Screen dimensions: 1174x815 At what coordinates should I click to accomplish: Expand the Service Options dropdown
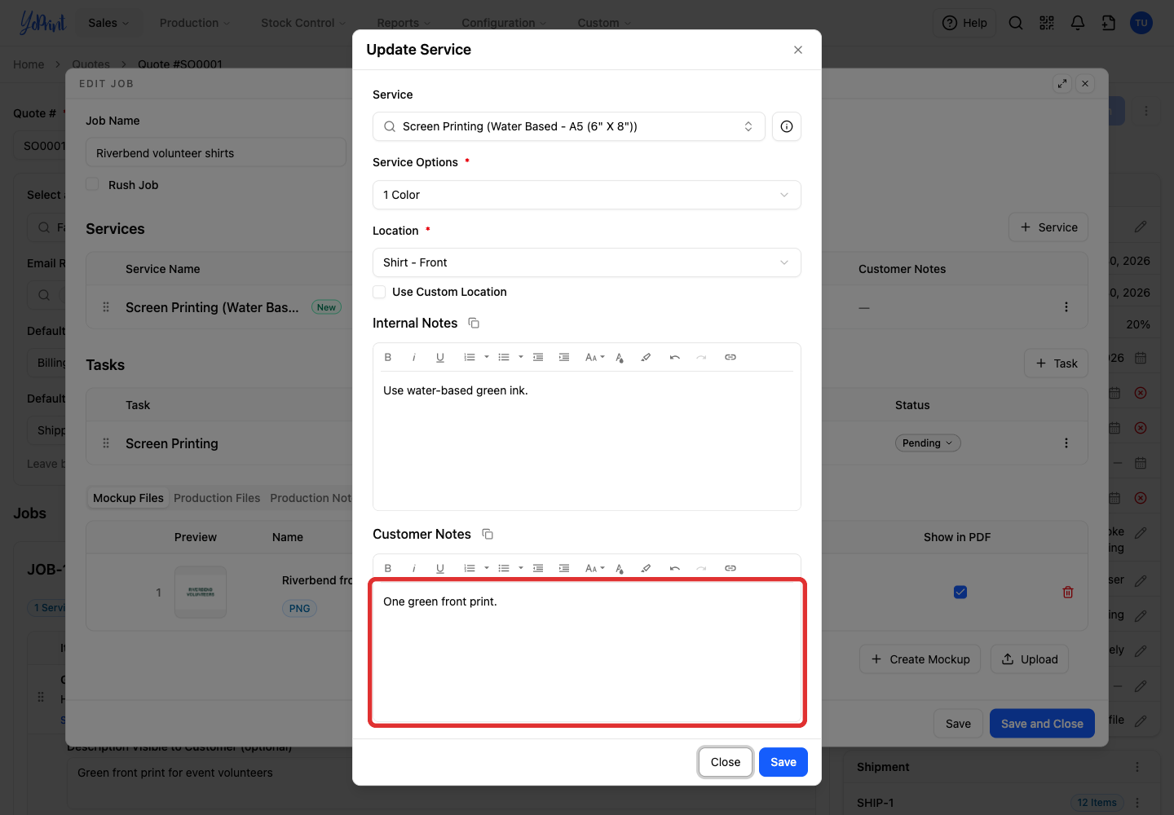click(587, 195)
